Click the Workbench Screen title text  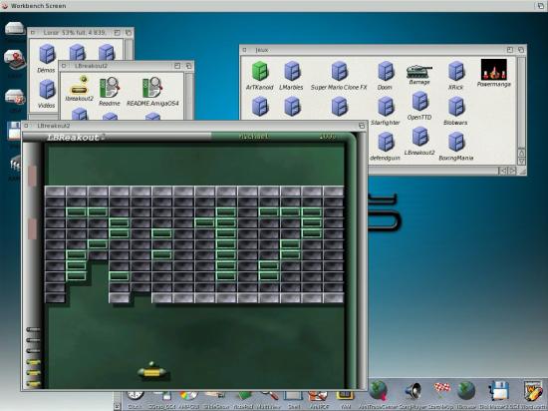[x=39, y=6]
